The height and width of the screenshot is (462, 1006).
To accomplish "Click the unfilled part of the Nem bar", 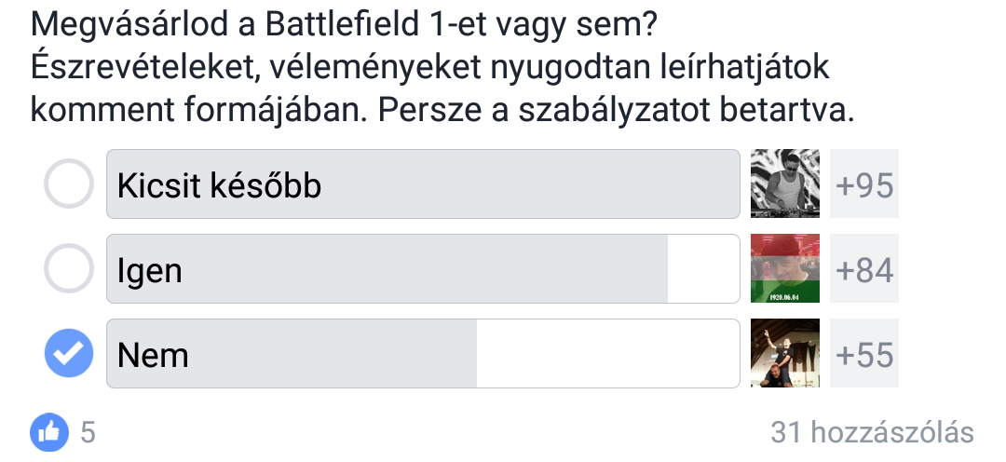I will click(608, 354).
